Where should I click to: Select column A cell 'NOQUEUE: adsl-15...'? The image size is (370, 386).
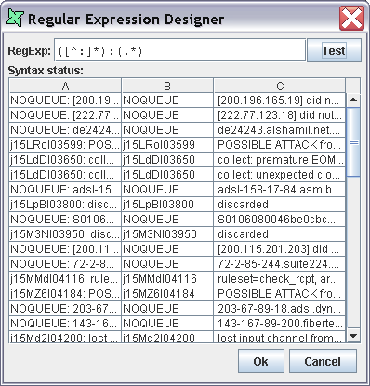(x=65, y=190)
